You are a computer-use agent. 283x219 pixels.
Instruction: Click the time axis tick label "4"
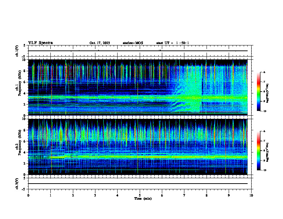point(118,195)
